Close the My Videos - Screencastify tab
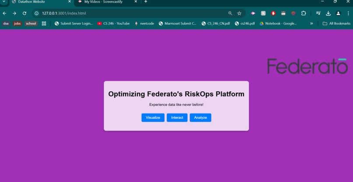The height and width of the screenshot is (182, 353). (136, 2)
